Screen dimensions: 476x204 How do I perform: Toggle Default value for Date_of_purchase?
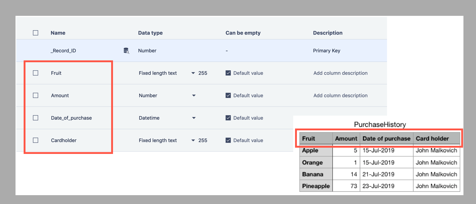pyautogui.click(x=228, y=118)
